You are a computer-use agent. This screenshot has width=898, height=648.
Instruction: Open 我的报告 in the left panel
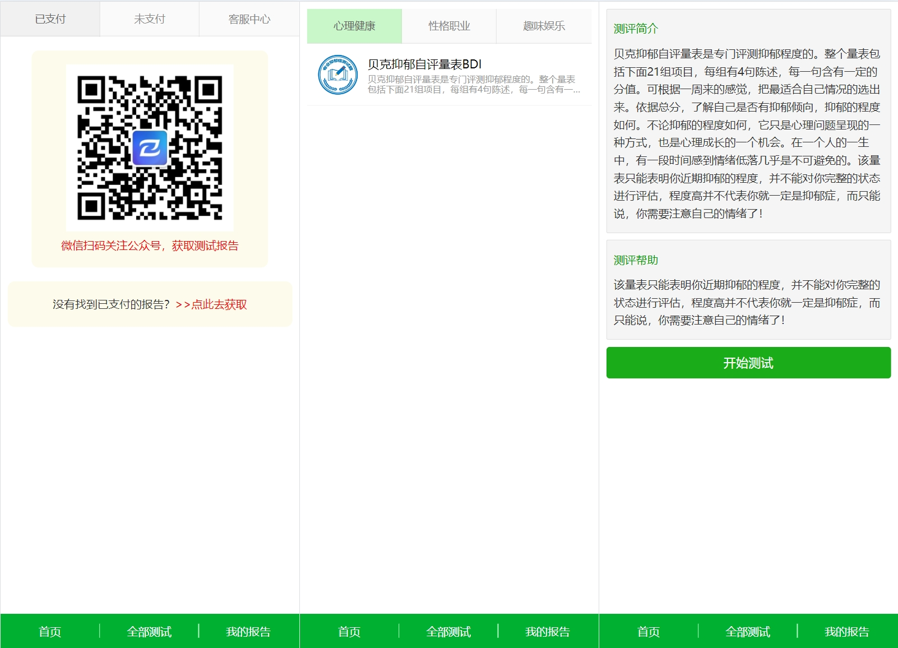248,632
